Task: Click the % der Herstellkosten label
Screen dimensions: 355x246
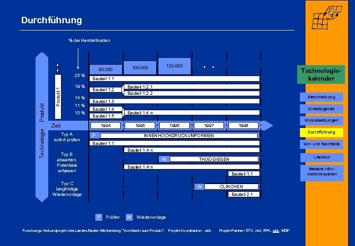Action: (89, 41)
